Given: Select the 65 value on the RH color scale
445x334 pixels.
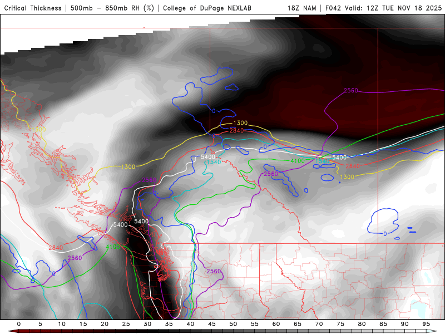Looking at the screenshot, I should coord(298,324).
